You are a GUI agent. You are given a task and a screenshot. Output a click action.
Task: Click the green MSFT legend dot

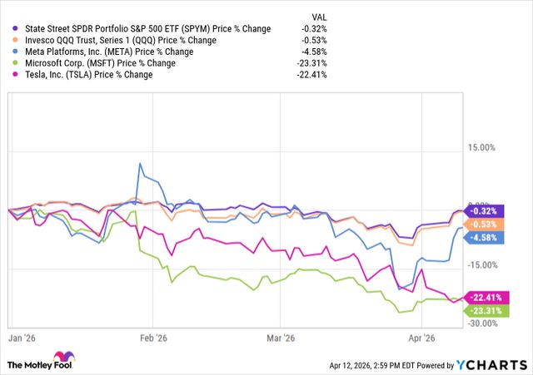8,64
